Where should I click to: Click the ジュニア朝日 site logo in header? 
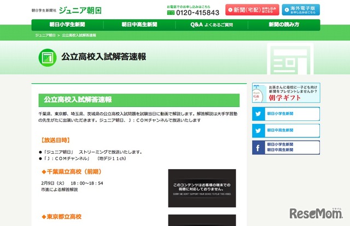point(80,10)
